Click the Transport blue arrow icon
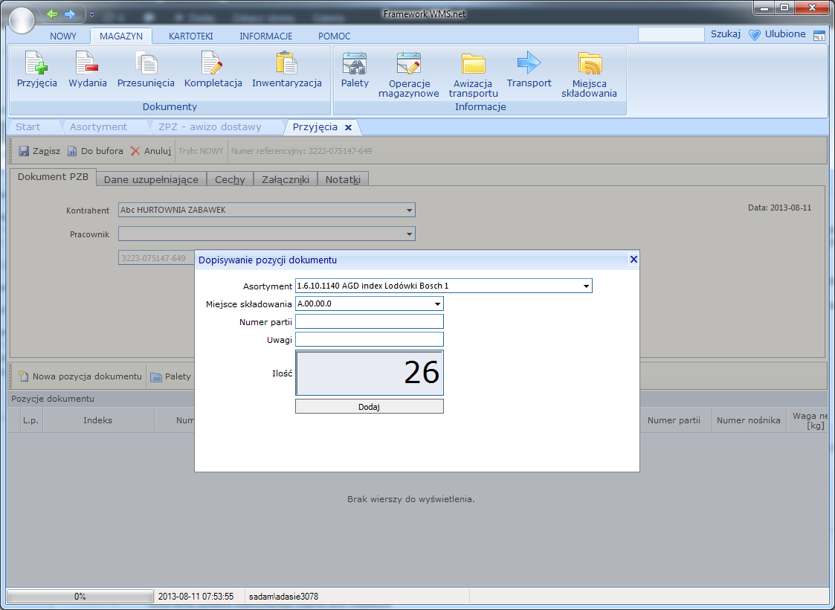 point(529,63)
